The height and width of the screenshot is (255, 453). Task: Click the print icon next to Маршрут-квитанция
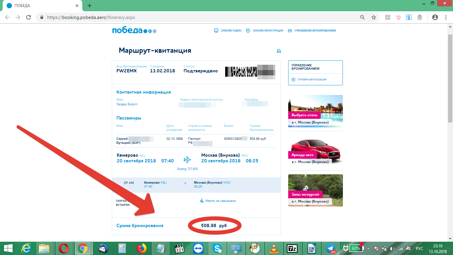click(x=279, y=51)
